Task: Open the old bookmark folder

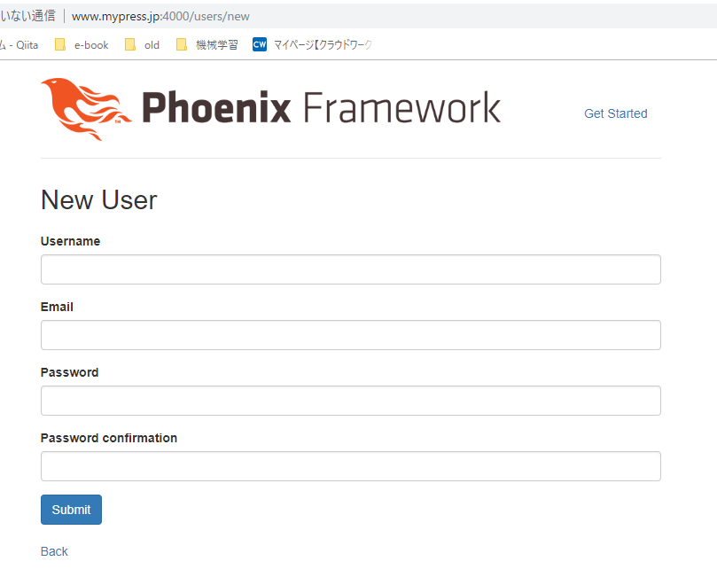Action: click(142, 45)
